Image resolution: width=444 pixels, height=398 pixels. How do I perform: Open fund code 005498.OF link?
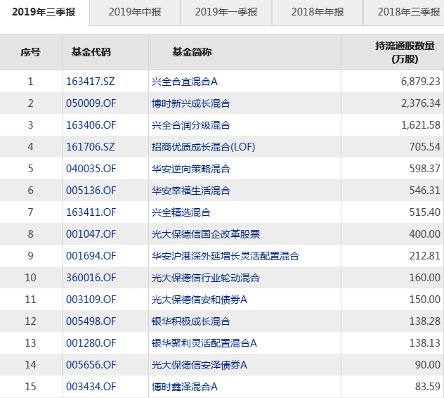(91, 321)
